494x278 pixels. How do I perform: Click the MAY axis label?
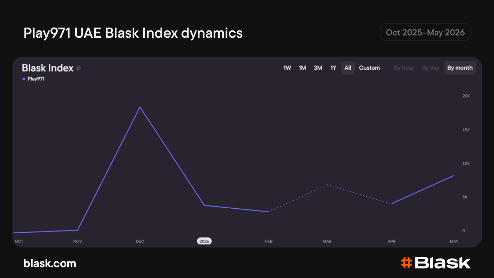pos(454,241)
